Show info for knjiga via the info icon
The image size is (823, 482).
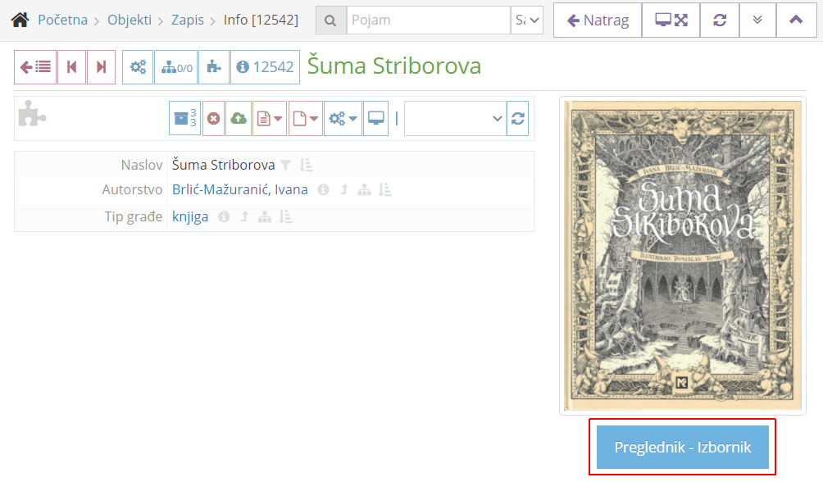[225, 216]
